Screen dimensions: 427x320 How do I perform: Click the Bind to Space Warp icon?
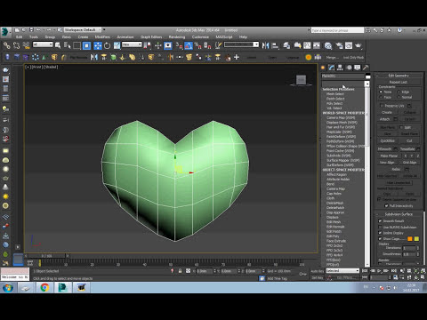coord(26,45)
